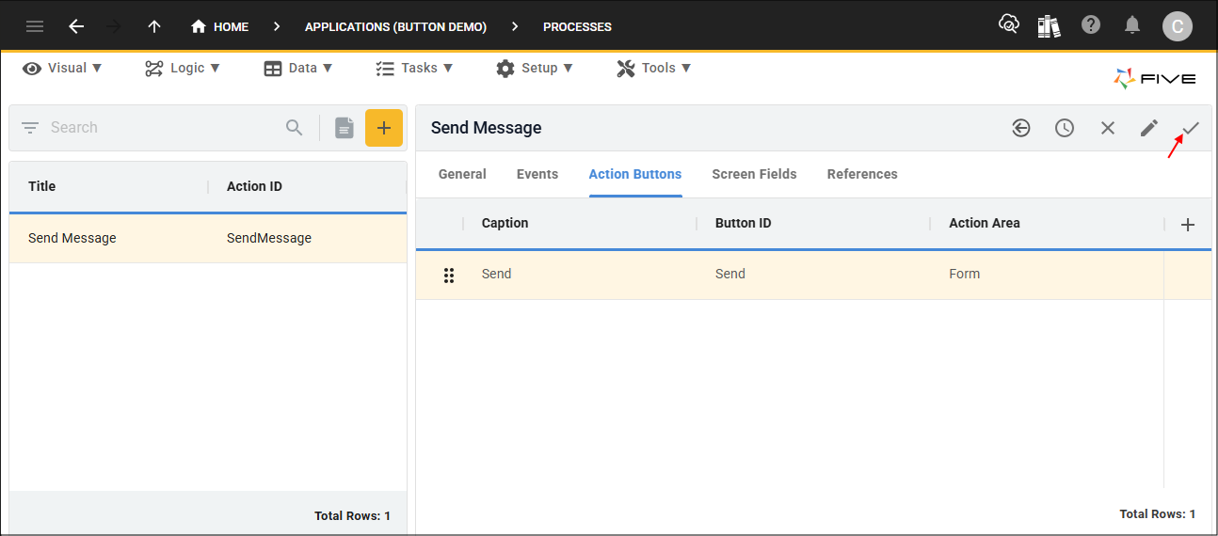Screen dimensions: 1218x536
Task: Switch to the Events tab
Action: click(537, 174)
